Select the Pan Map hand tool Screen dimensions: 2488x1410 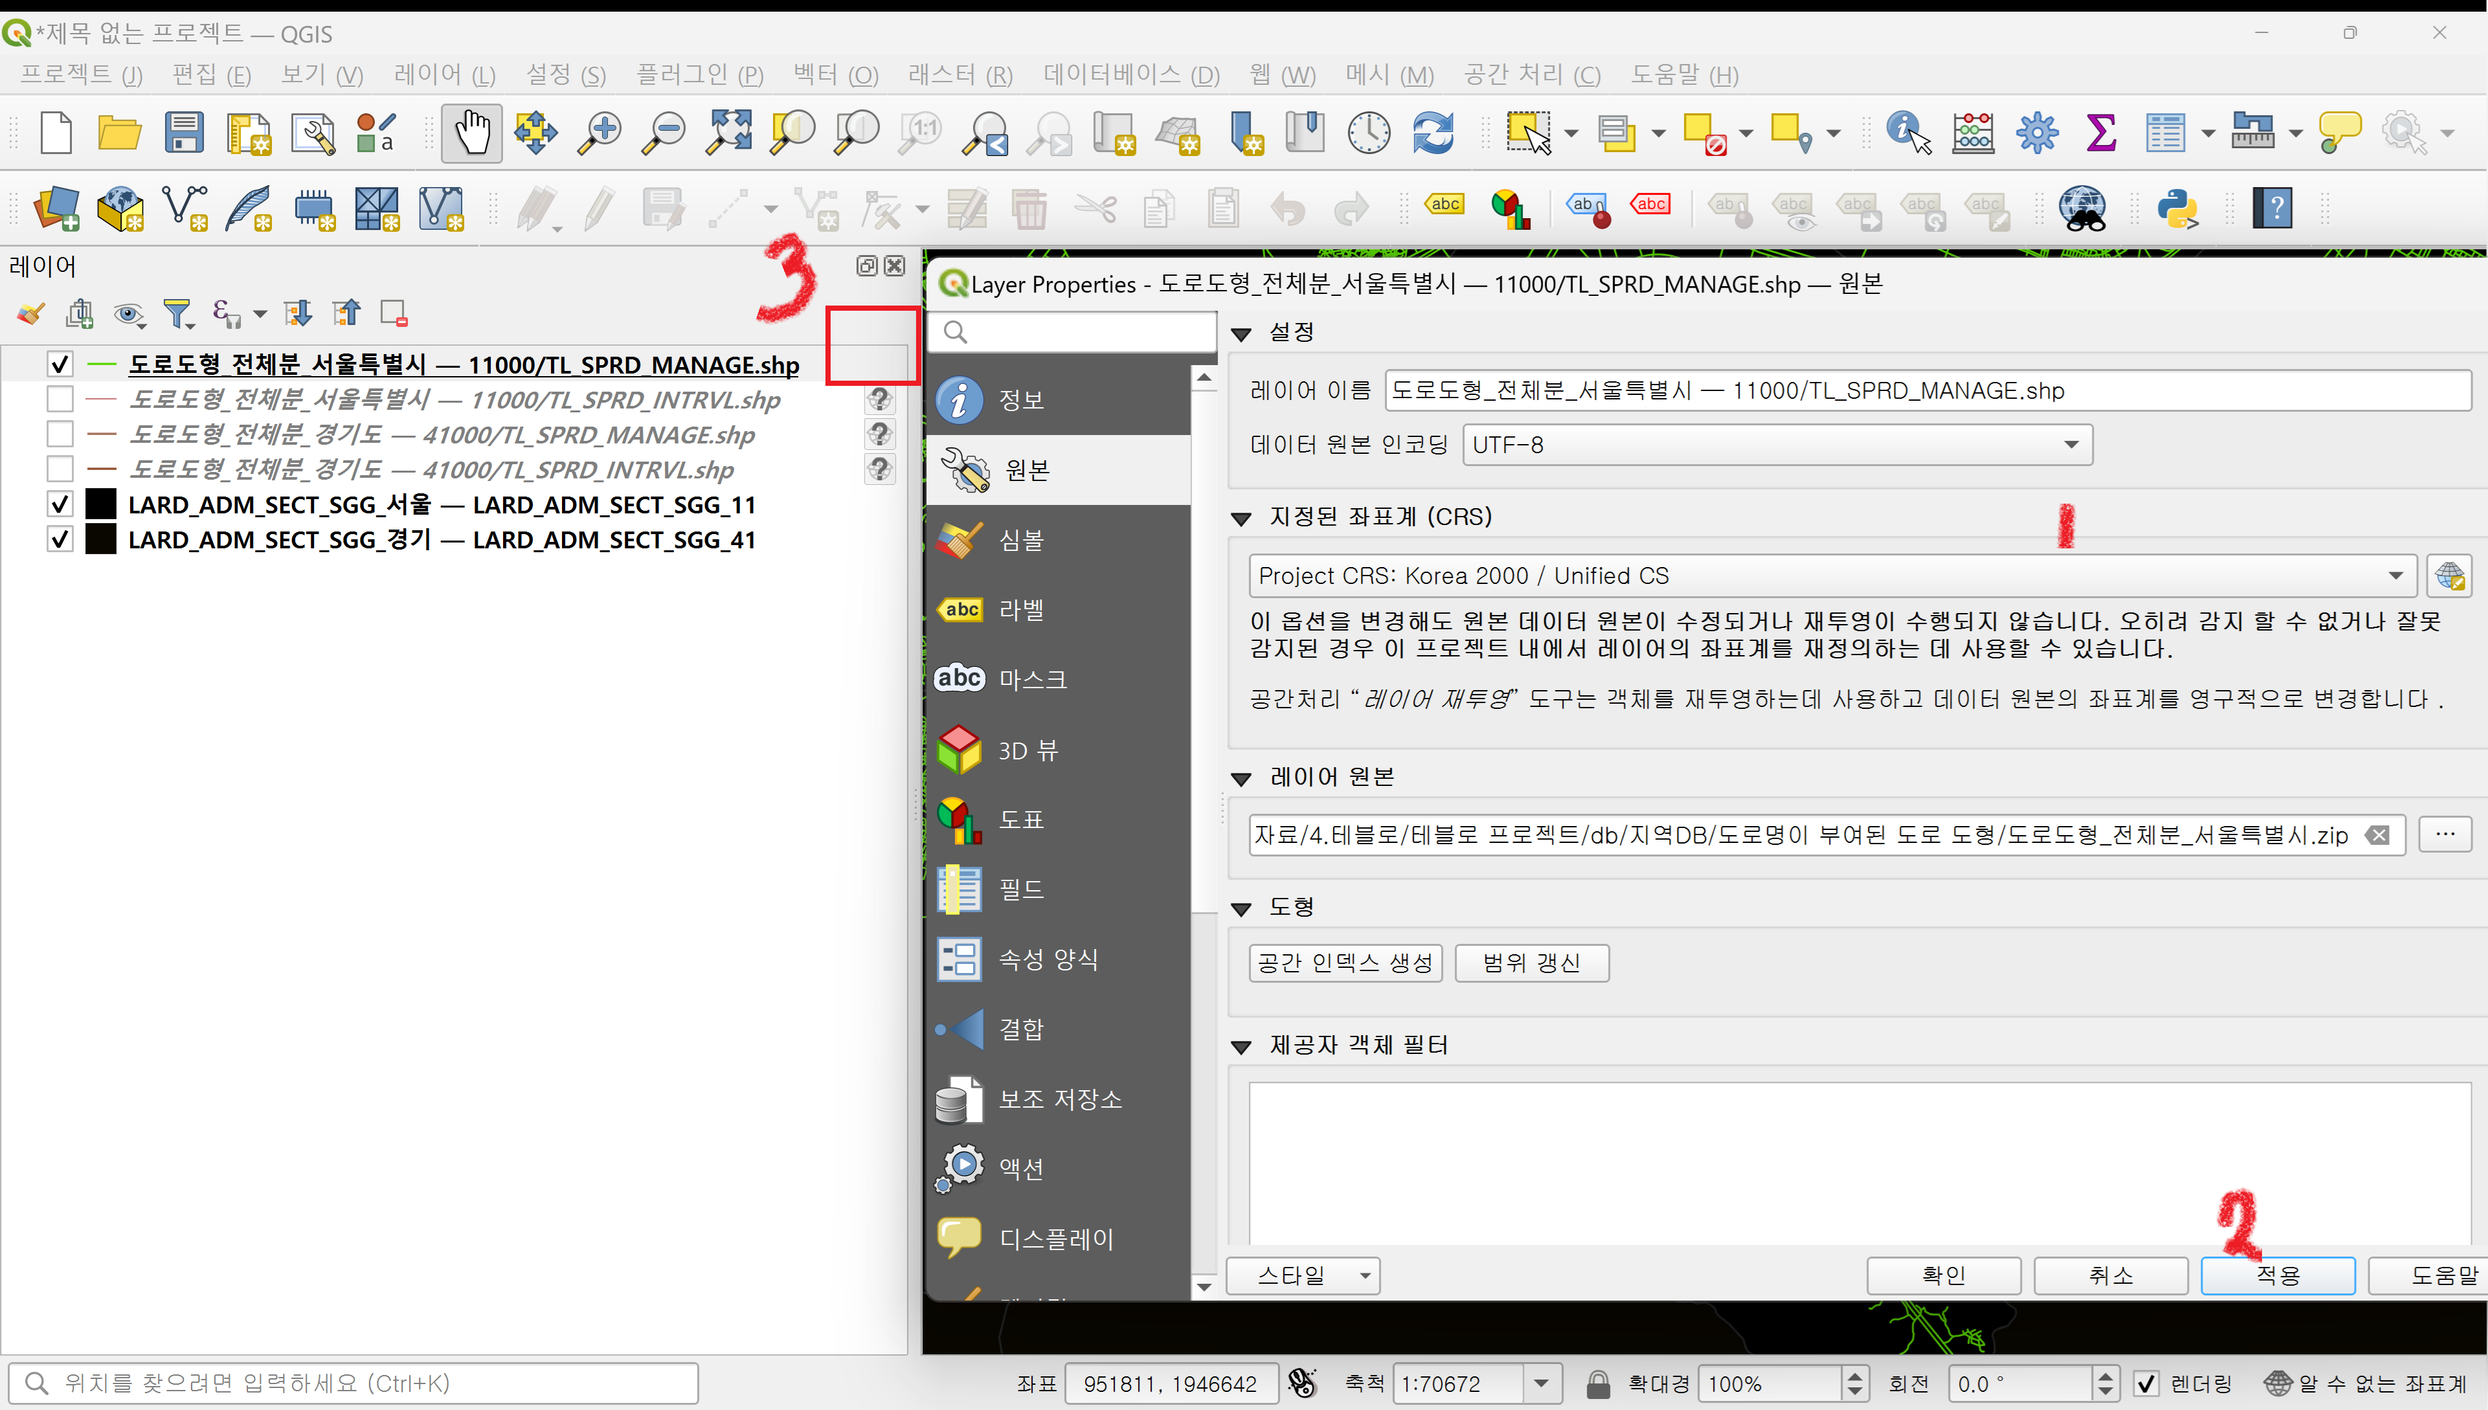coord(472,133)
